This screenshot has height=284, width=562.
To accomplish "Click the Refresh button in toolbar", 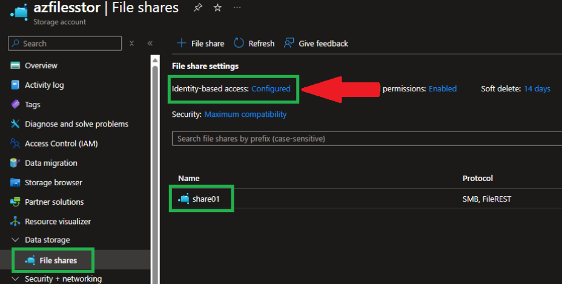I will (254, 44).
